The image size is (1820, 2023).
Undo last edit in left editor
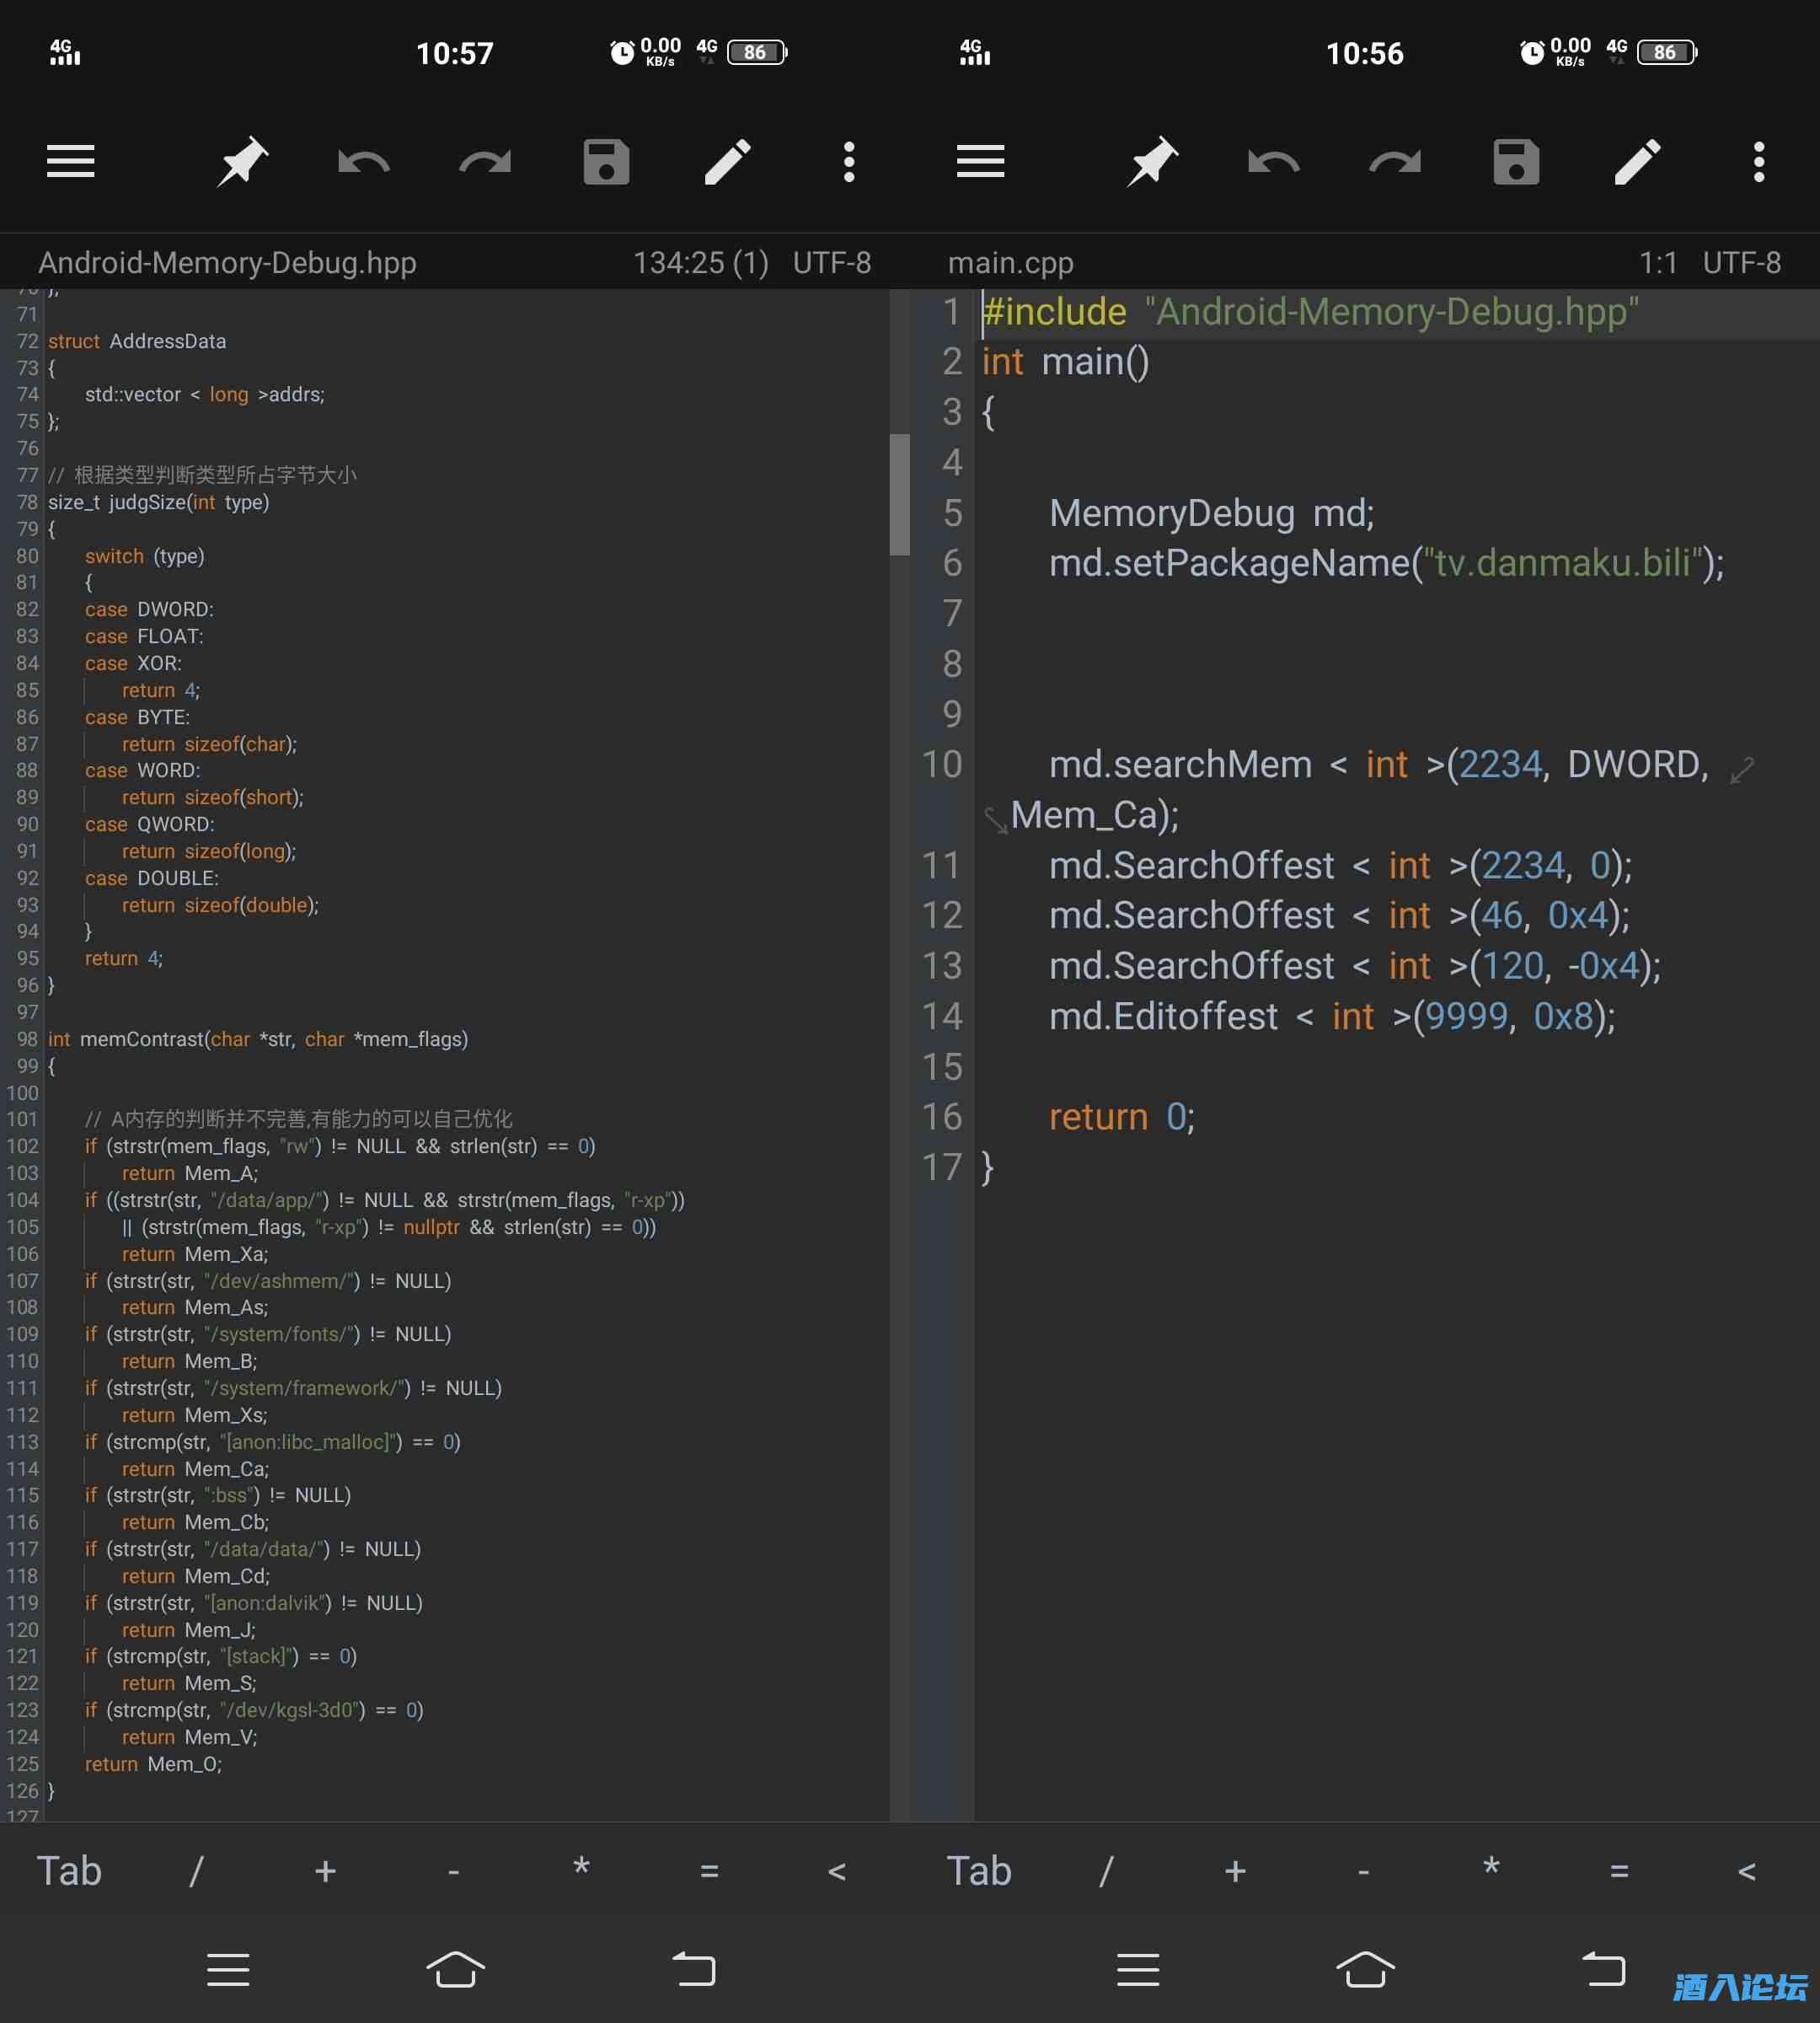point(363,161)
